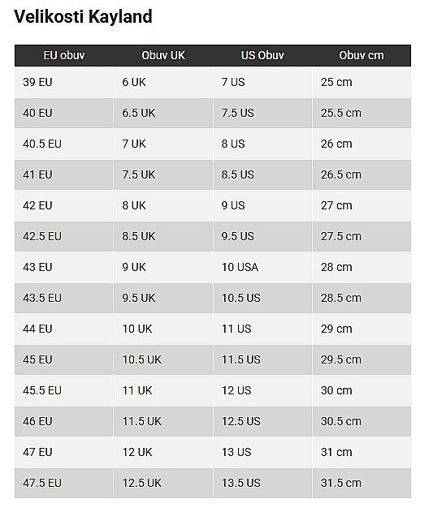This screenshot has height=512, width=433.
Task: Click the 12.5 UK cell
Action: click(163, 484)
